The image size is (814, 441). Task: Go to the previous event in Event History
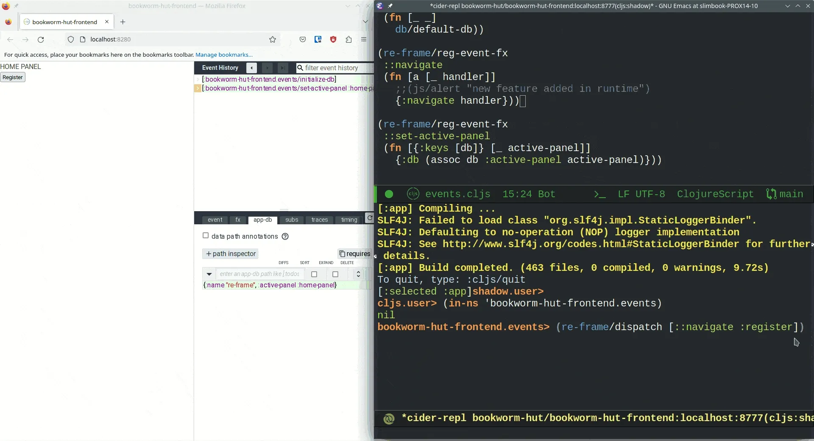pyautogui.click(x=251, y=68)
